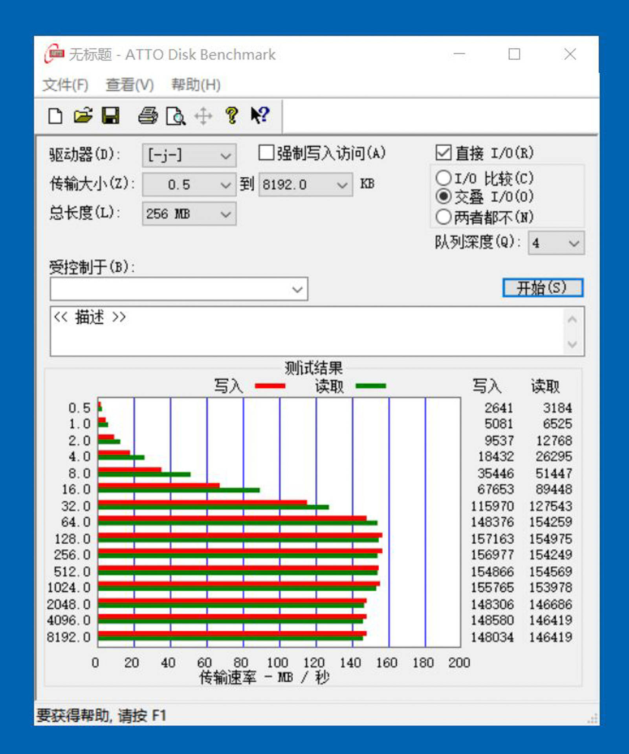This screenshot has height=754, width=629.
Task: Open a saved benchmark file via folder icon
Action: pos(83,116)
